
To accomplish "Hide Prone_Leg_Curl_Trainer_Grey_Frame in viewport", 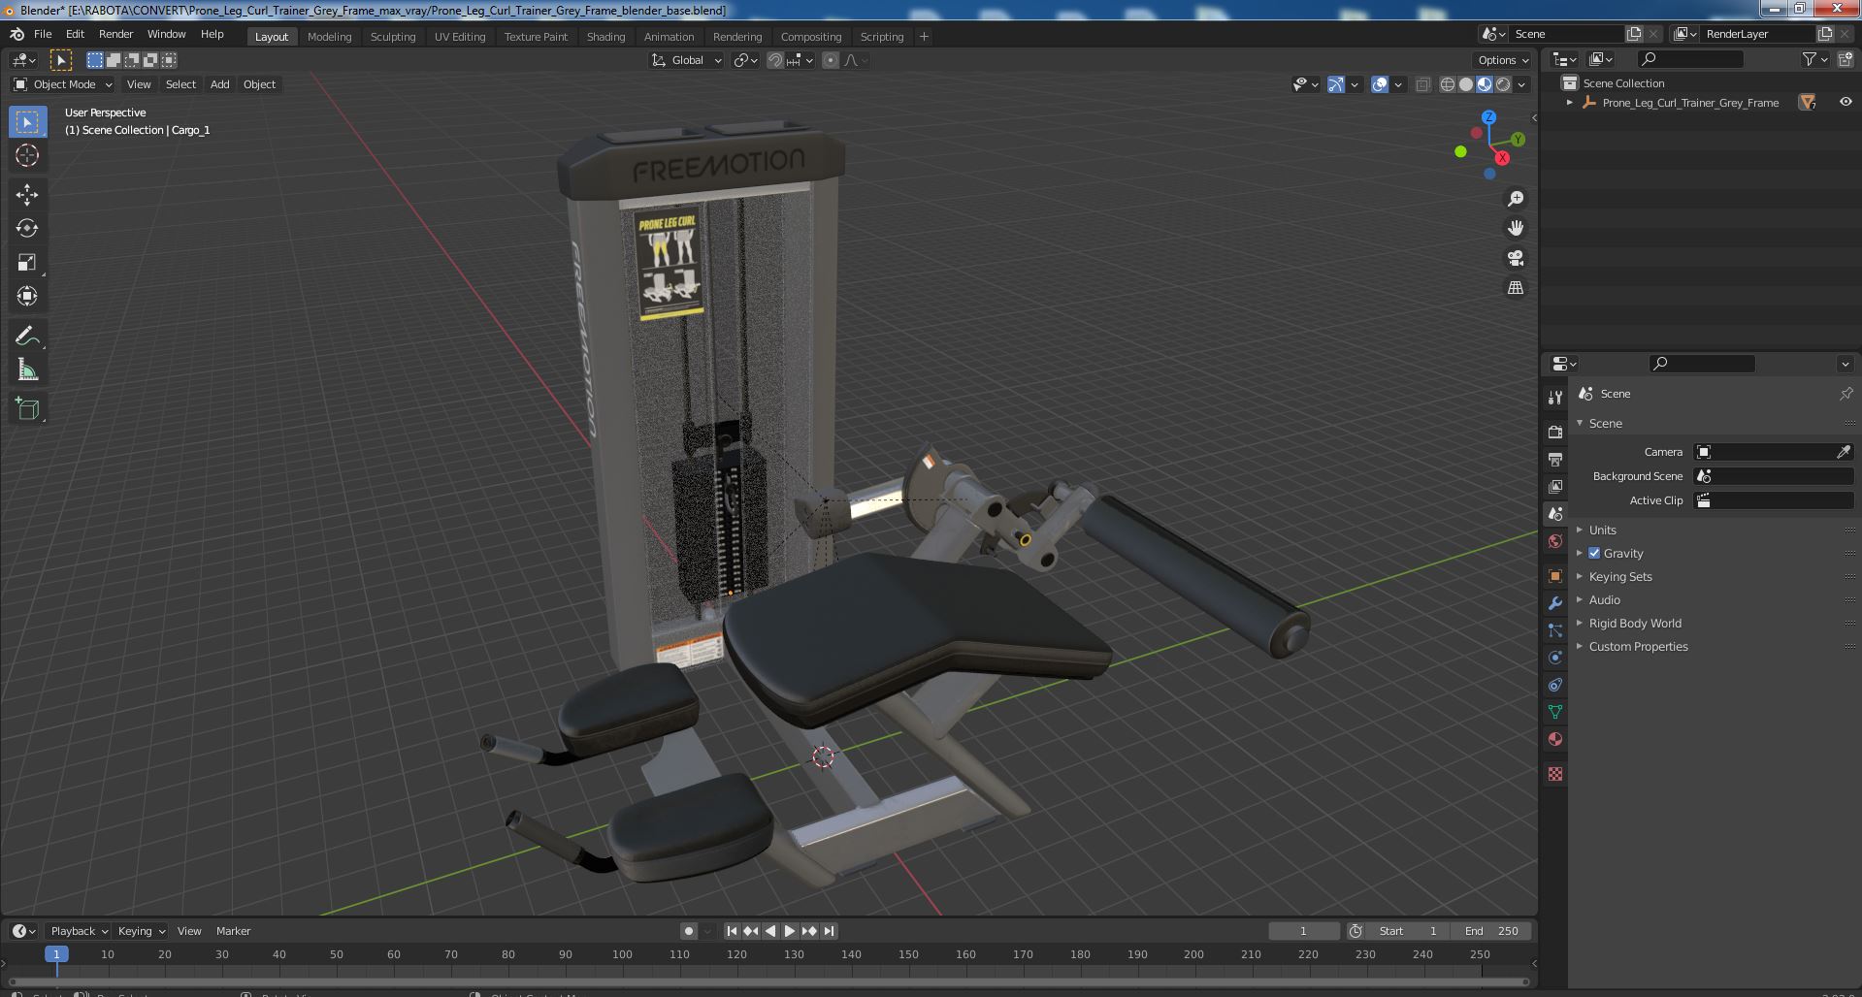I will point(1845,102).
